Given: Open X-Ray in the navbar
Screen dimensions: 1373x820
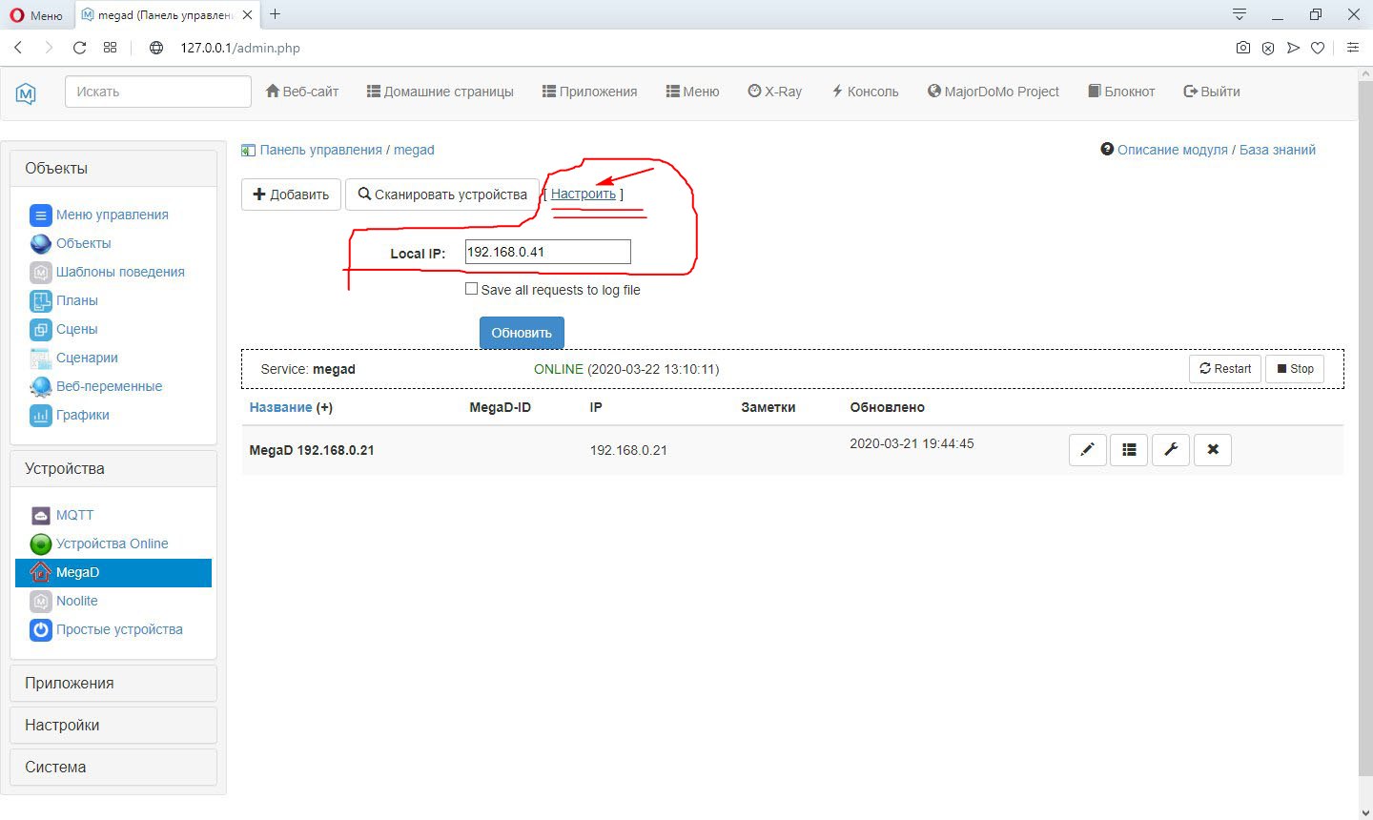Looking at the screenshot, I should point(774,92).
